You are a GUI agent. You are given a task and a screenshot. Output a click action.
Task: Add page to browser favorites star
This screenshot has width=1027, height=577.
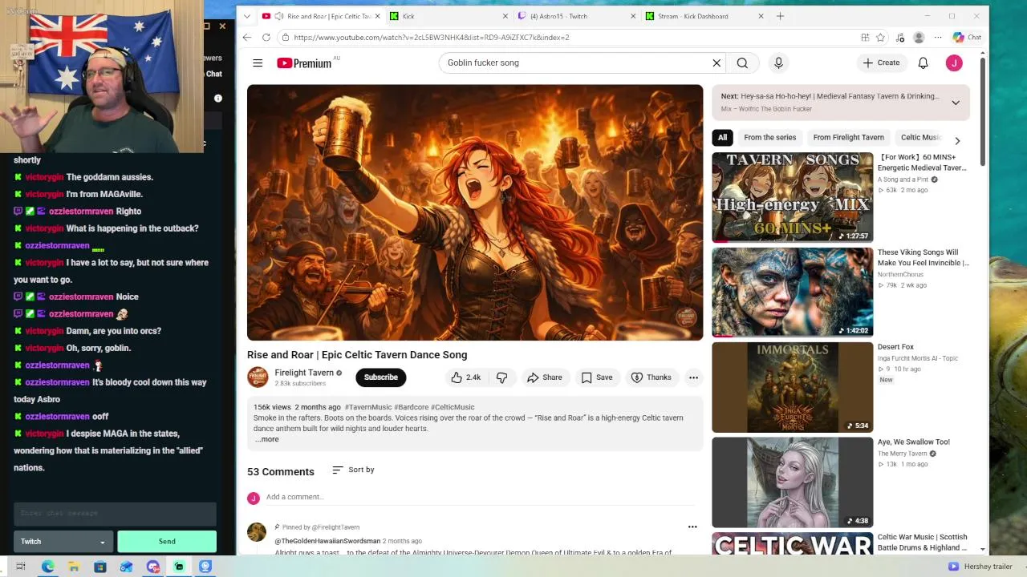pos(880,37)
